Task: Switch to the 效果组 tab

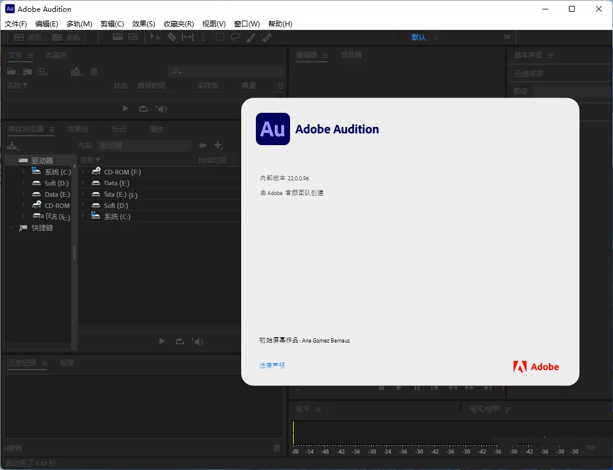Action: (78, 129)
